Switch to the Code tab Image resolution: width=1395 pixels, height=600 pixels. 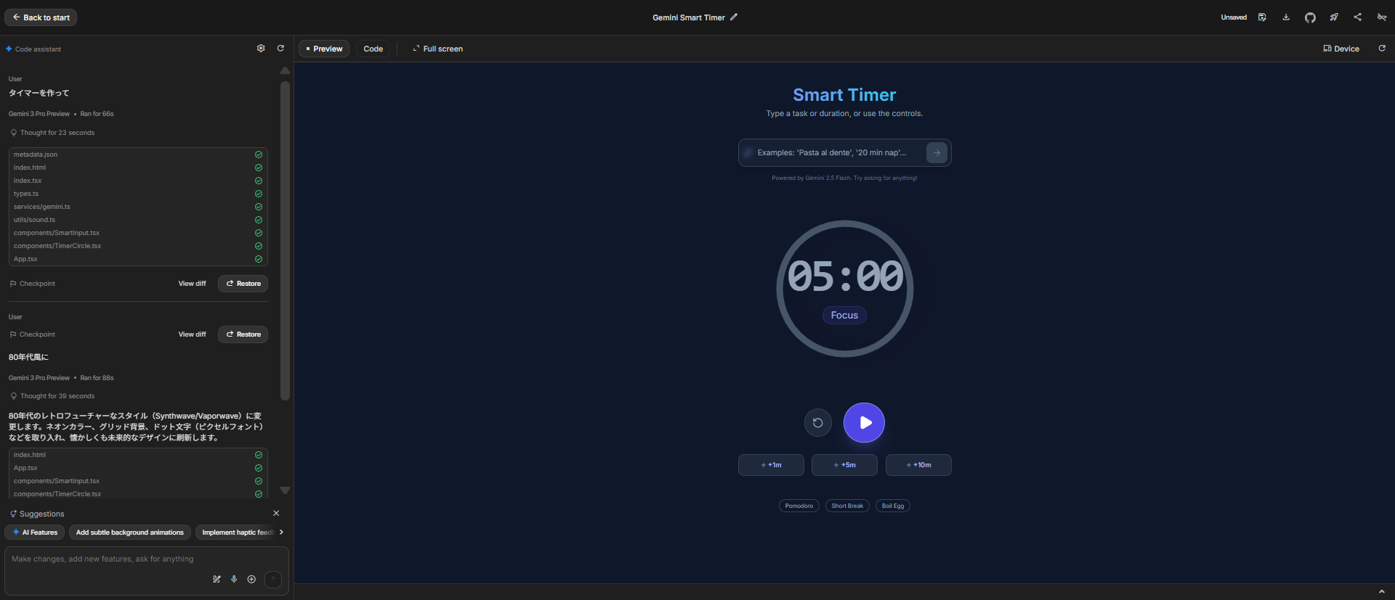click(x=373, y=49)
